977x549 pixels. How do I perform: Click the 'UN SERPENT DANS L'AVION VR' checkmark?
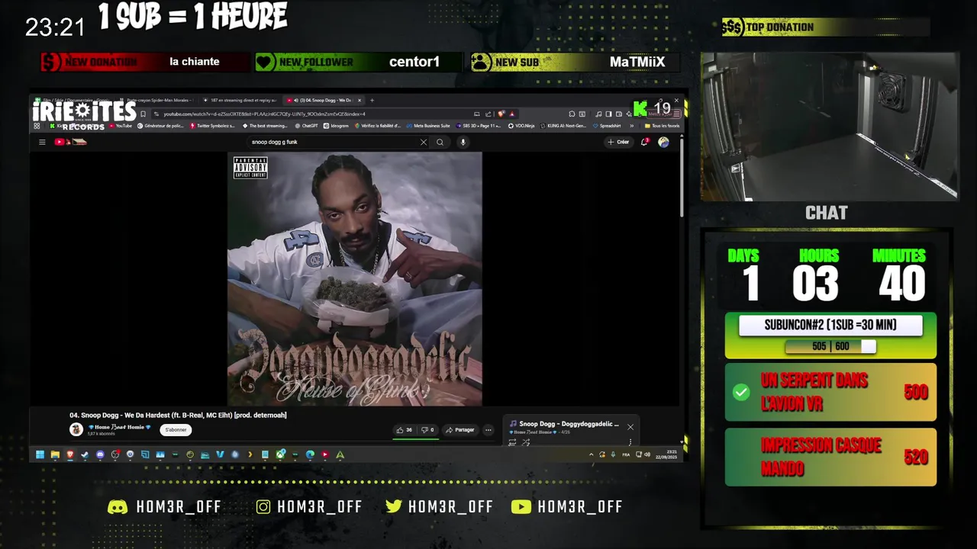coord(741,392)
